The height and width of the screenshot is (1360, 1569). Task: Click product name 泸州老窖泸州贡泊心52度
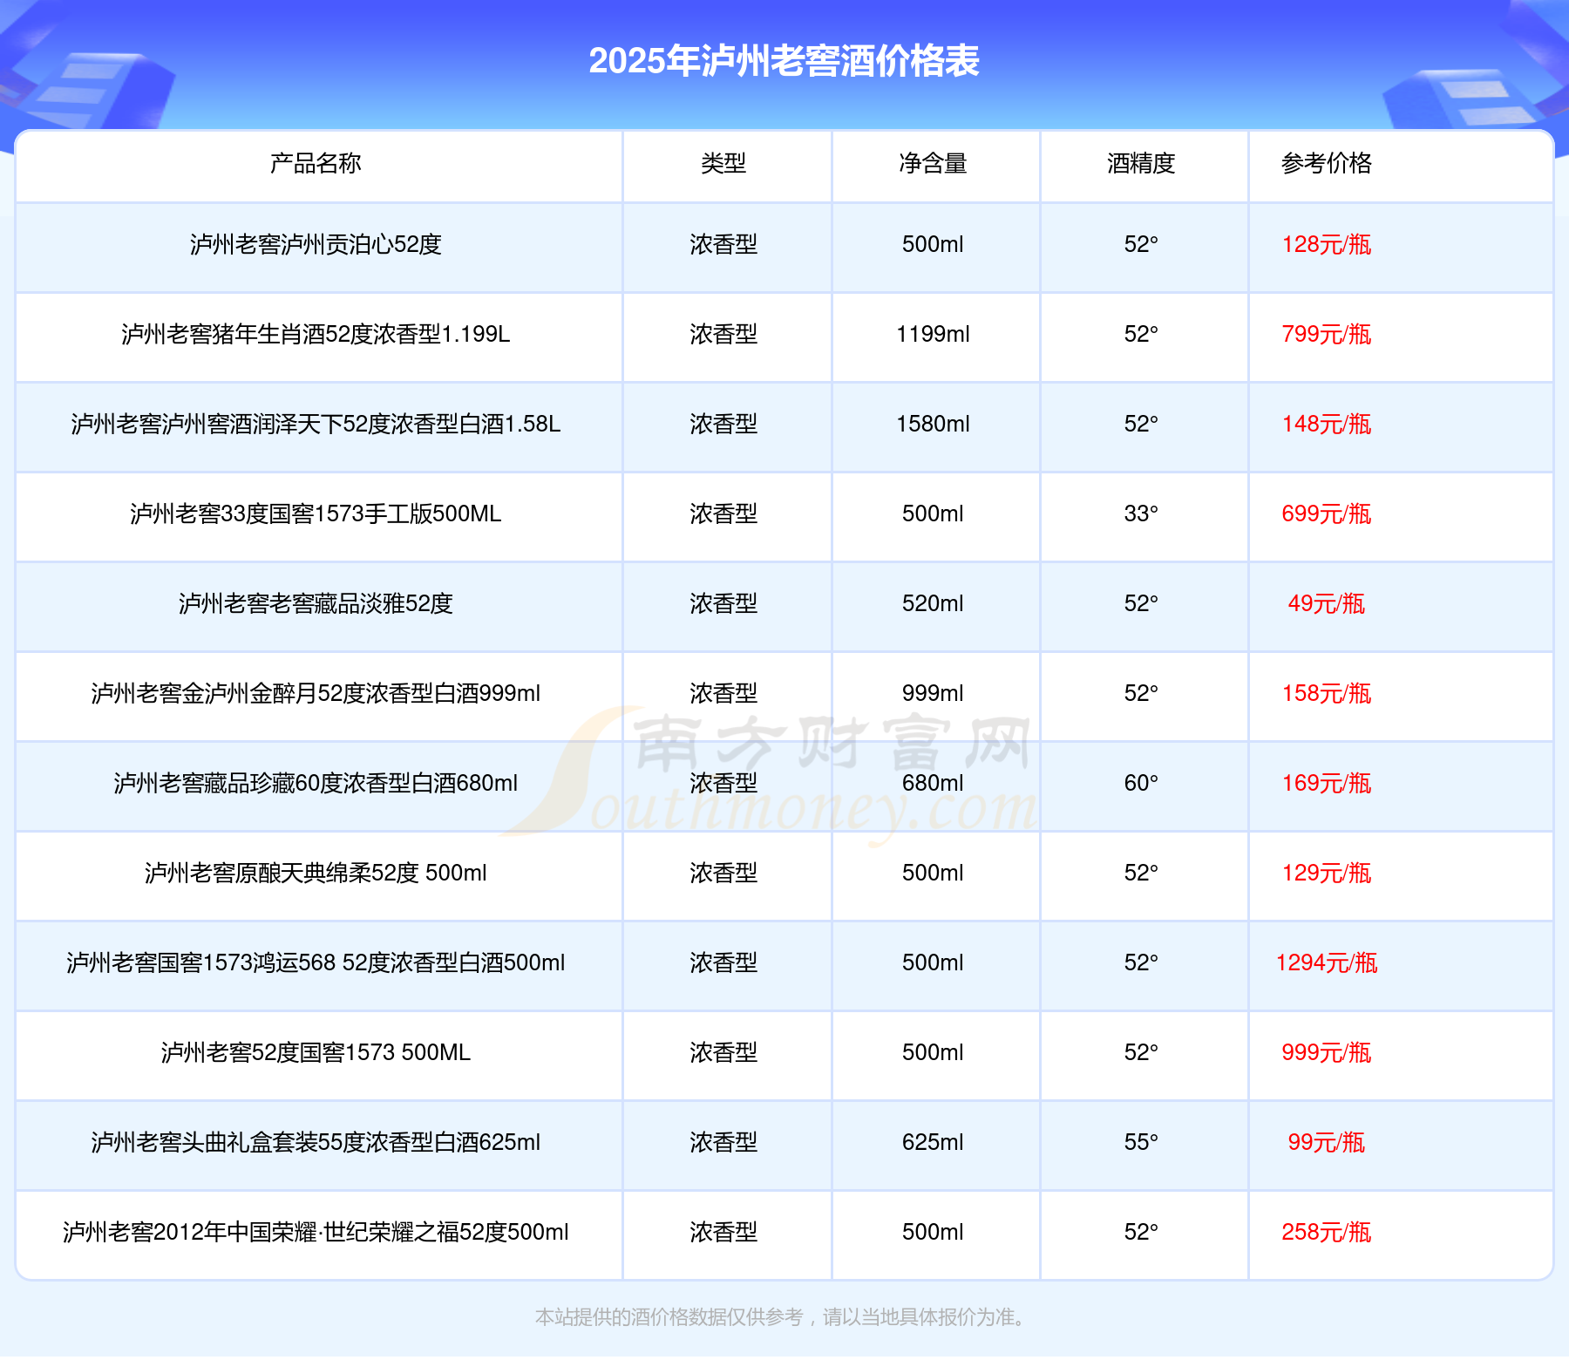[316, 244]
